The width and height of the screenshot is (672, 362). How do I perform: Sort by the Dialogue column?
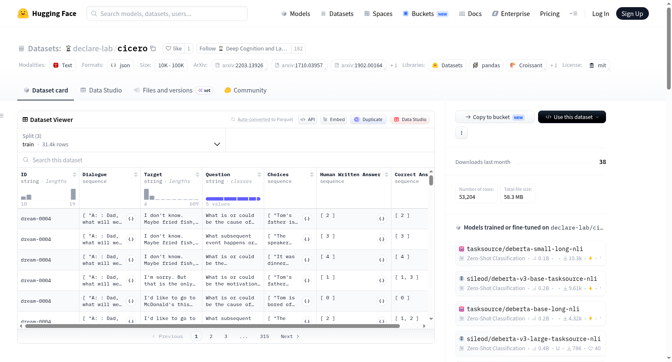[x=136, y=174]
